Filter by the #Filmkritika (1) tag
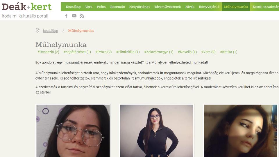 tap(128, 52)
